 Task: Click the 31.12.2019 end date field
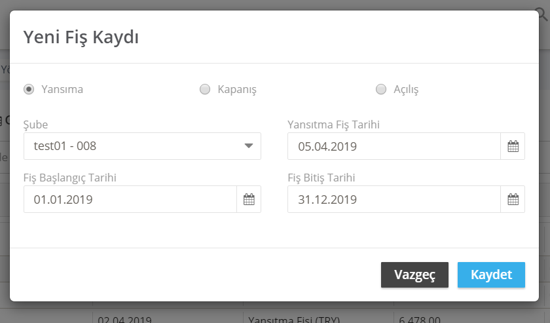(394, 199)
